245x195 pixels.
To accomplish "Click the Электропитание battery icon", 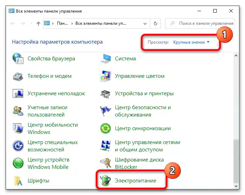I will coord(106,181).
